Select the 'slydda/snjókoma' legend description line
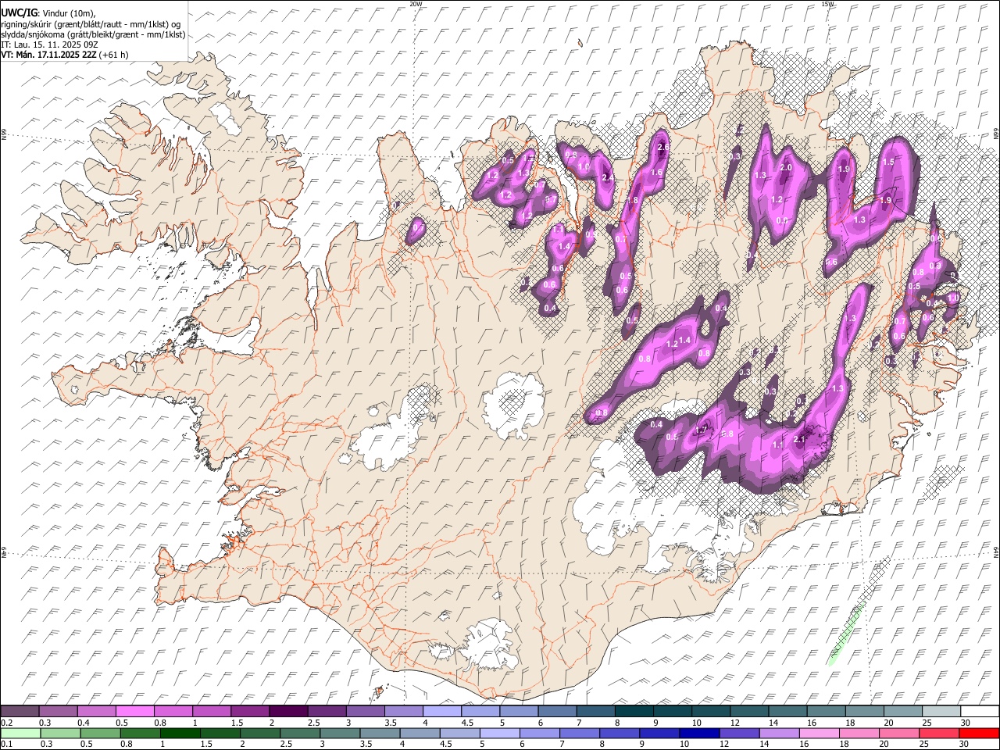The height and width of the screenshot is (750, 1000). 93,34
